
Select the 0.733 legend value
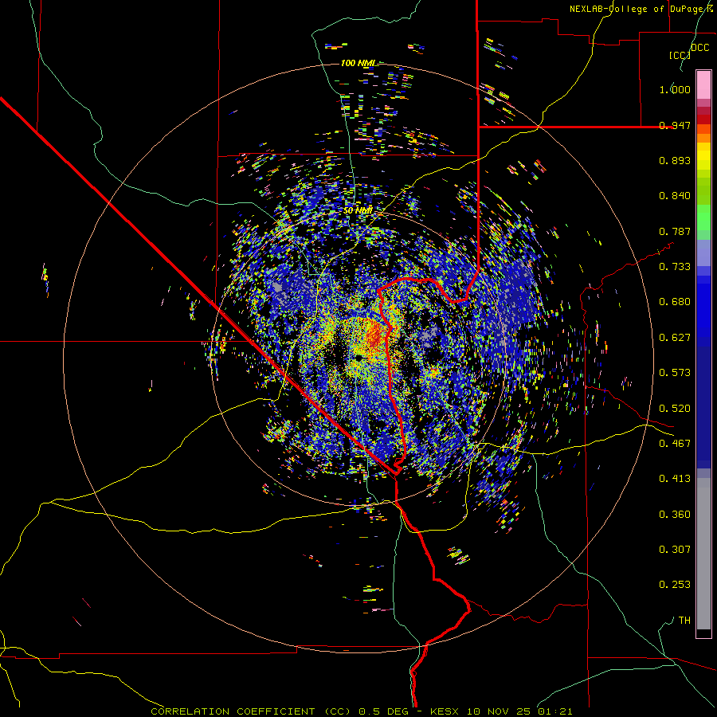click(675, 267)
